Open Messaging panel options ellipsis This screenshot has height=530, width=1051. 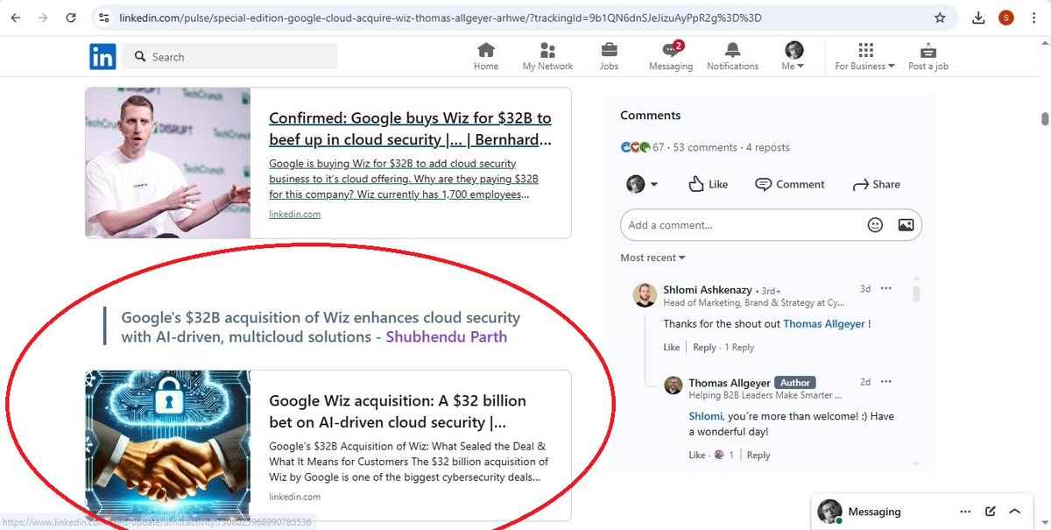[965, 512]
